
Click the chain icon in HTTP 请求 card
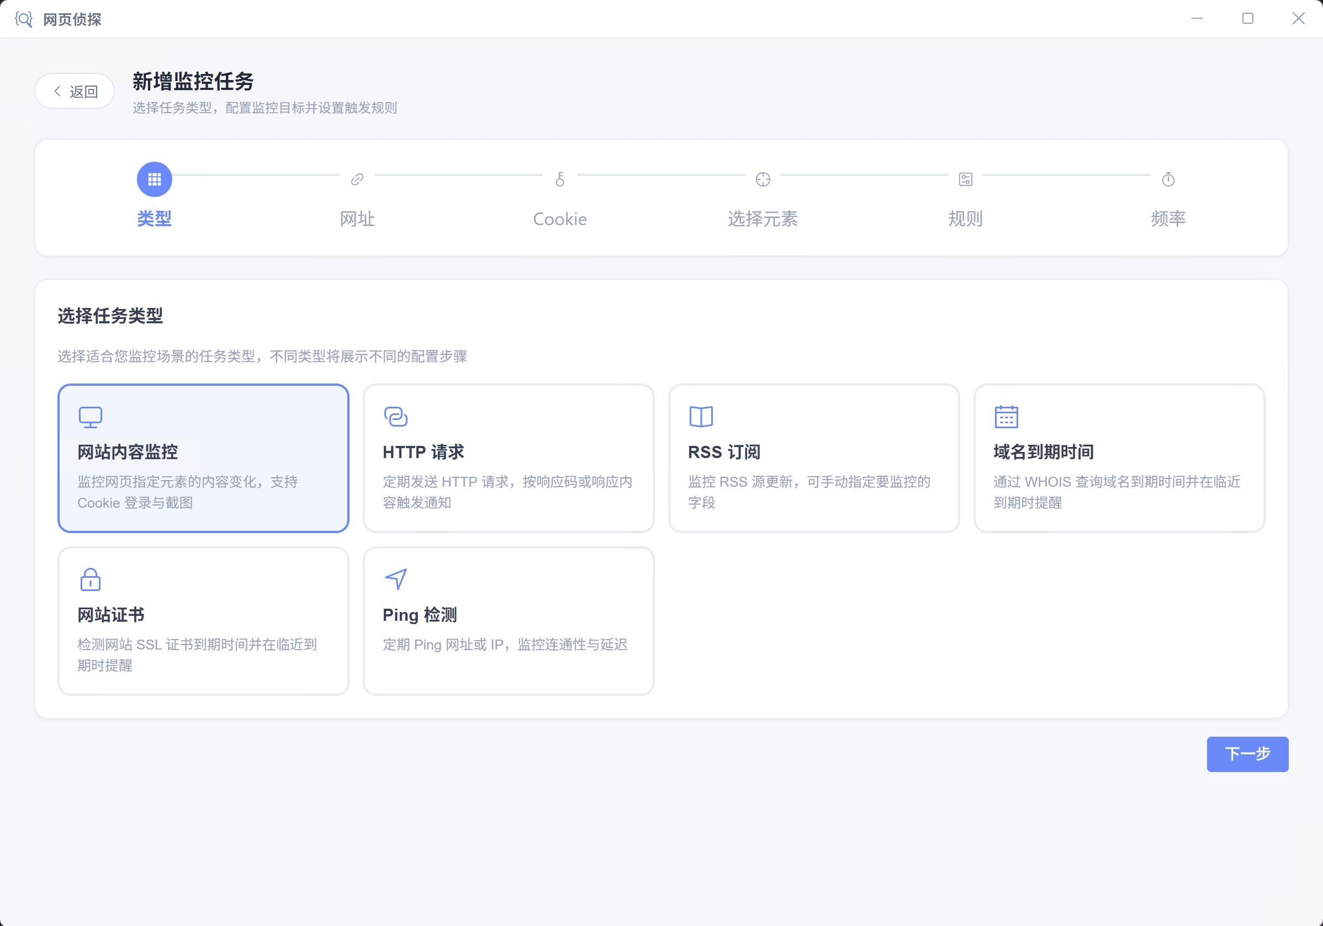pos(396,416)
